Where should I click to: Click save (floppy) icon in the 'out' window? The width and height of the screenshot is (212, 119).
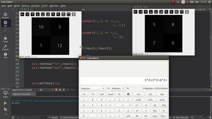[177, 12]
